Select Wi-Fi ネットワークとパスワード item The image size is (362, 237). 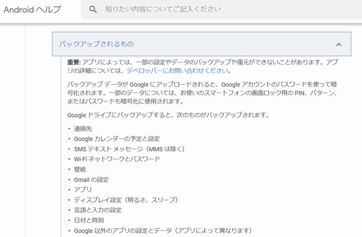(117, 159)
